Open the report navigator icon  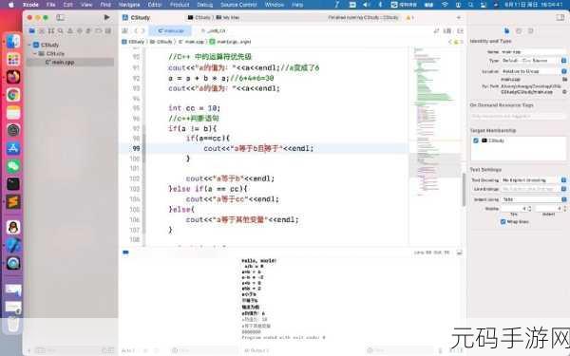(x=108, y=31)
